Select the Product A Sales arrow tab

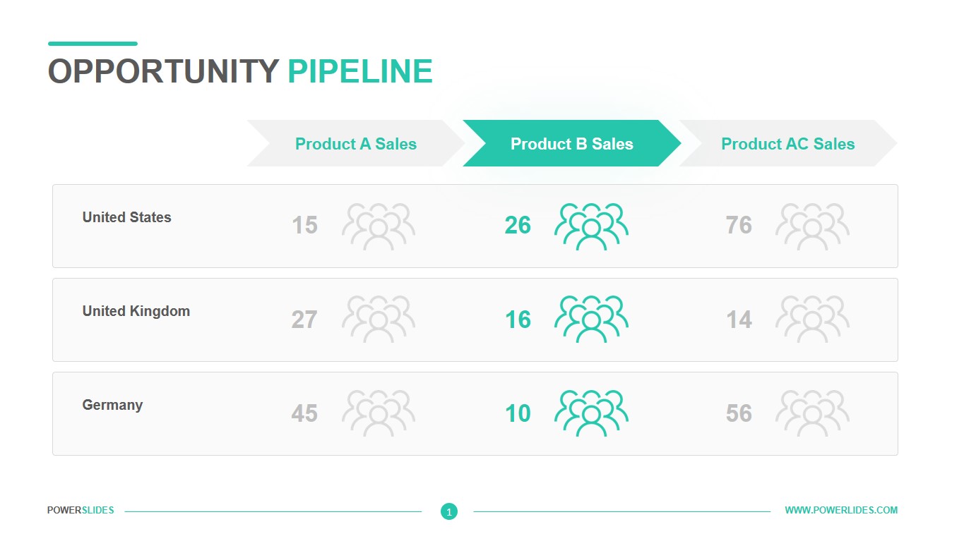tap(355, 143)
